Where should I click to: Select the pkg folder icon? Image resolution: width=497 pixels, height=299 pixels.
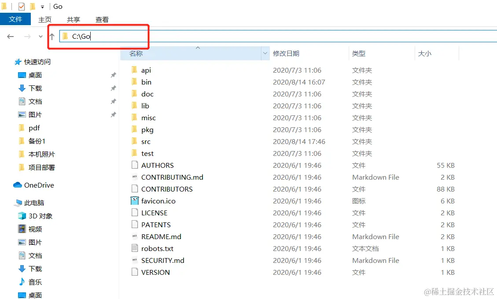pos(134,129)
